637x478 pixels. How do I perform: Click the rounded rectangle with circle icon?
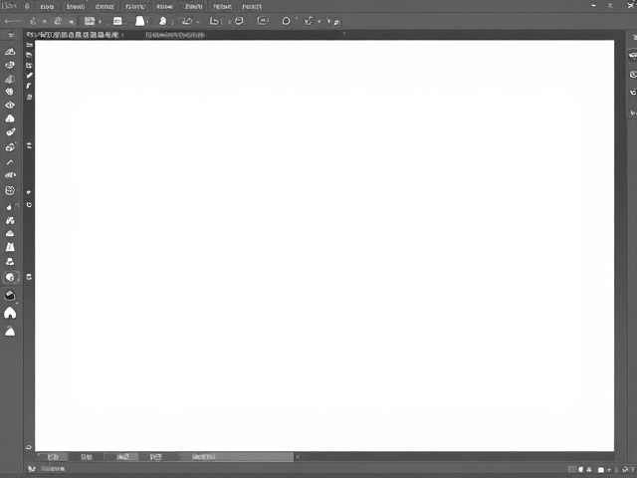(x=263, y=21)
